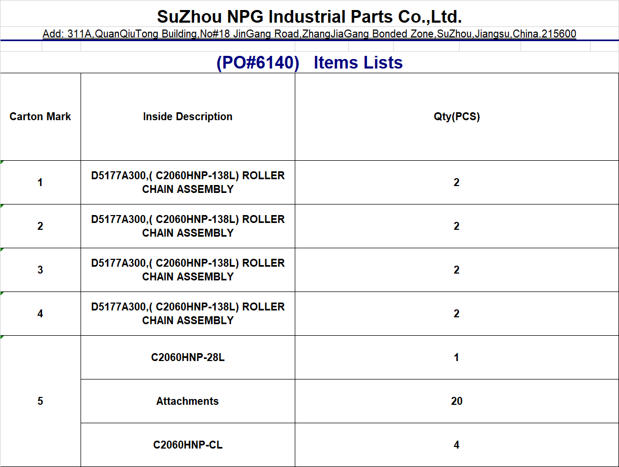Image resolution: width=619 pixels, height=467 pixels.
Task: Click the quantity cell showing 20
Action: pos(456,401)
